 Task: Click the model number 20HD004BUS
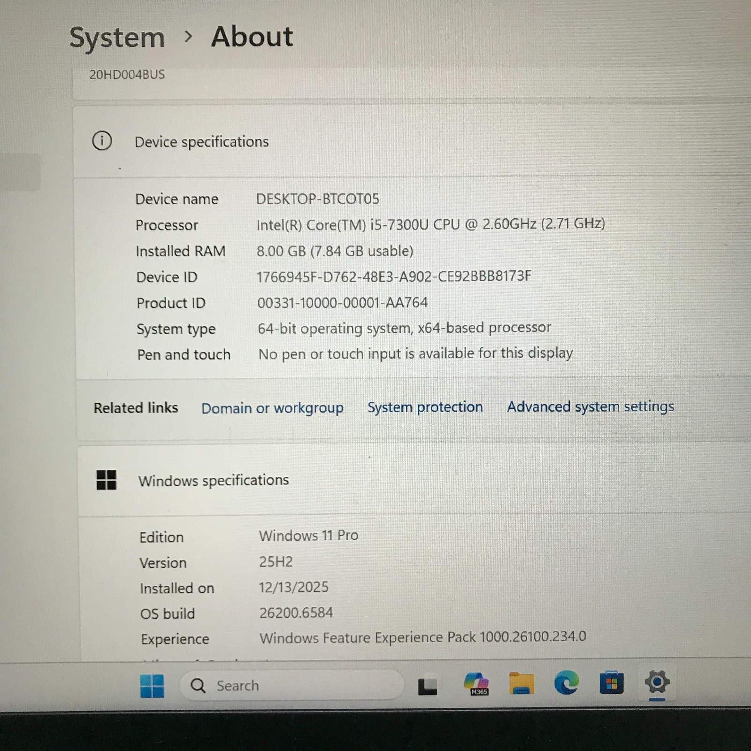pos(127,75)
